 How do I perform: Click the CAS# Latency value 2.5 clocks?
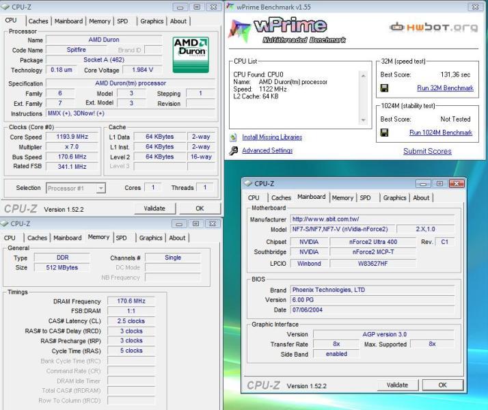click(x=131, y=321)
